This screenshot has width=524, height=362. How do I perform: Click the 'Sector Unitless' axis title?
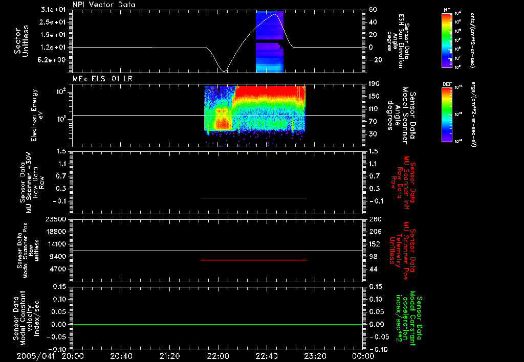point(21,41)
